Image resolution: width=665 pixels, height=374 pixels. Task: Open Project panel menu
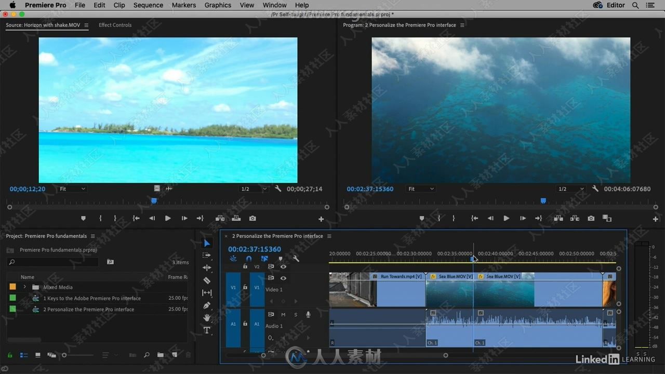[92, 236]
